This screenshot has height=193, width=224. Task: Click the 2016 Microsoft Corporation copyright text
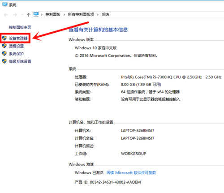coord(116,56)
